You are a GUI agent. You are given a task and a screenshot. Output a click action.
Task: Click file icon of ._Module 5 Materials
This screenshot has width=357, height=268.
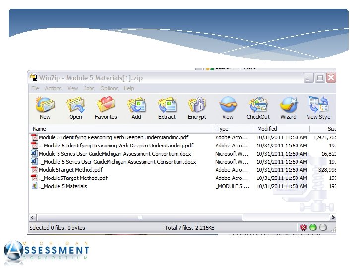pos(34,186)
